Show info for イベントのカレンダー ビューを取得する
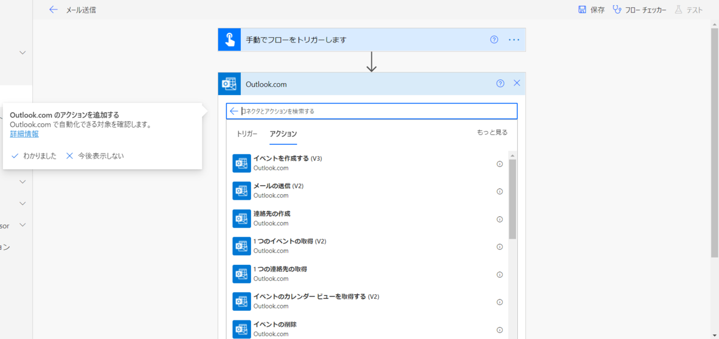The width and height of the screenshot is (719, 339). pos(500,303)
